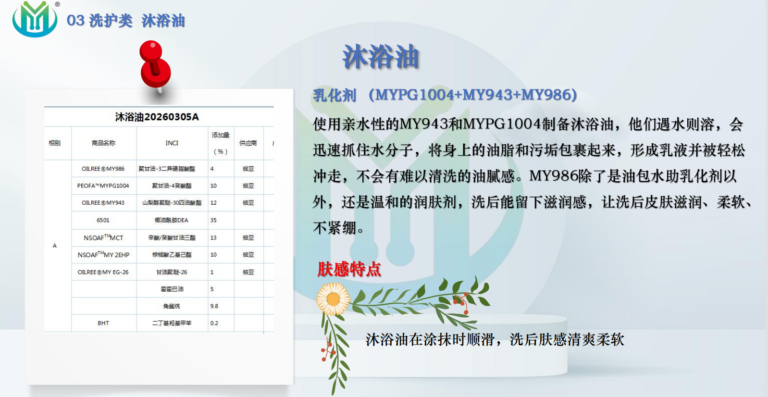Click supplier "铭亚" in the MY943 row

pos(248,203)
